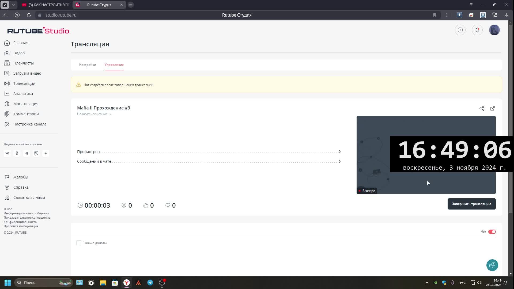Viewport: 514px width, 289px height.
Task: Click the browser back arrow
Action: [x=5, y=15]
